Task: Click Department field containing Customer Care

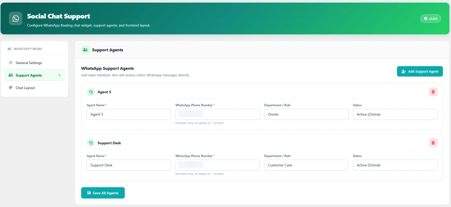Action: (306, 165)
